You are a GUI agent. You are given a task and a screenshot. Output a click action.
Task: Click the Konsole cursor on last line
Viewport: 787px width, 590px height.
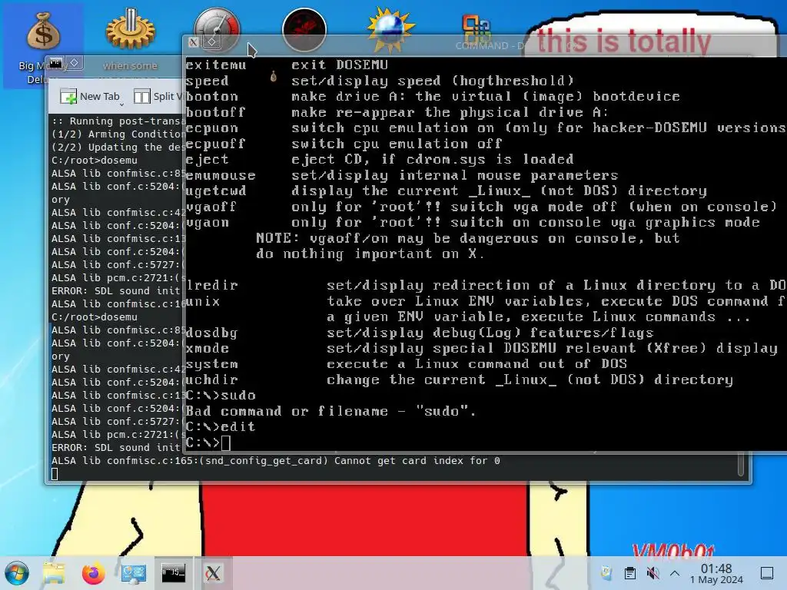tap(55, 473)
